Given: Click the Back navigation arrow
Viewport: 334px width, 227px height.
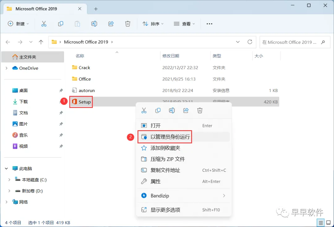Looking at the screenshot, I should 8,42.
